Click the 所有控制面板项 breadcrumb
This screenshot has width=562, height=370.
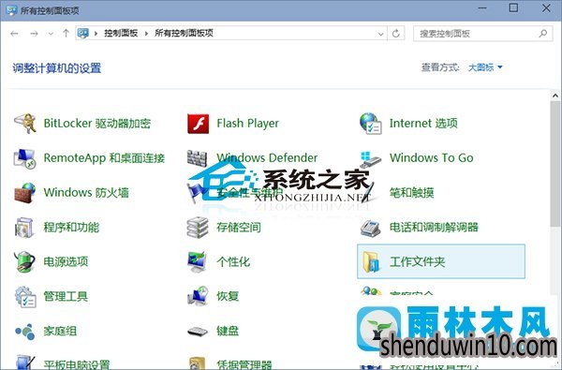[x=184, y=34]
